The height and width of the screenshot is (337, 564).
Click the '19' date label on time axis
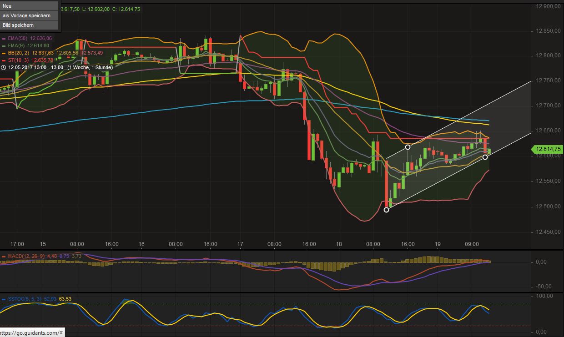[x=437, y=244]
